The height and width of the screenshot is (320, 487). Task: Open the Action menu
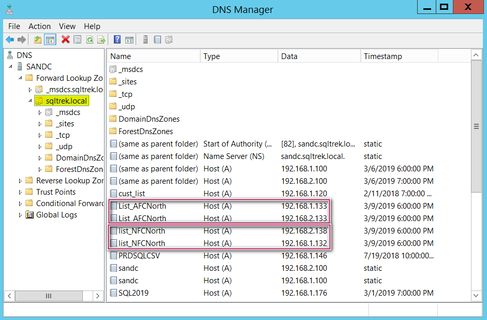(x=39, y=26)
